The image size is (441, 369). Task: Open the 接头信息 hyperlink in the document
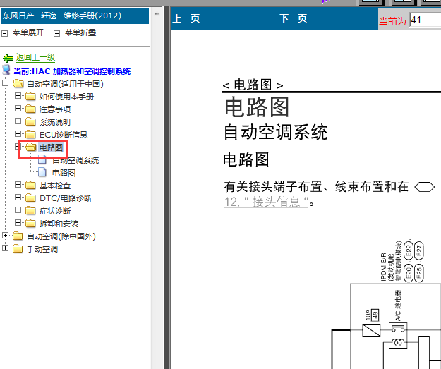pos(266,202)
